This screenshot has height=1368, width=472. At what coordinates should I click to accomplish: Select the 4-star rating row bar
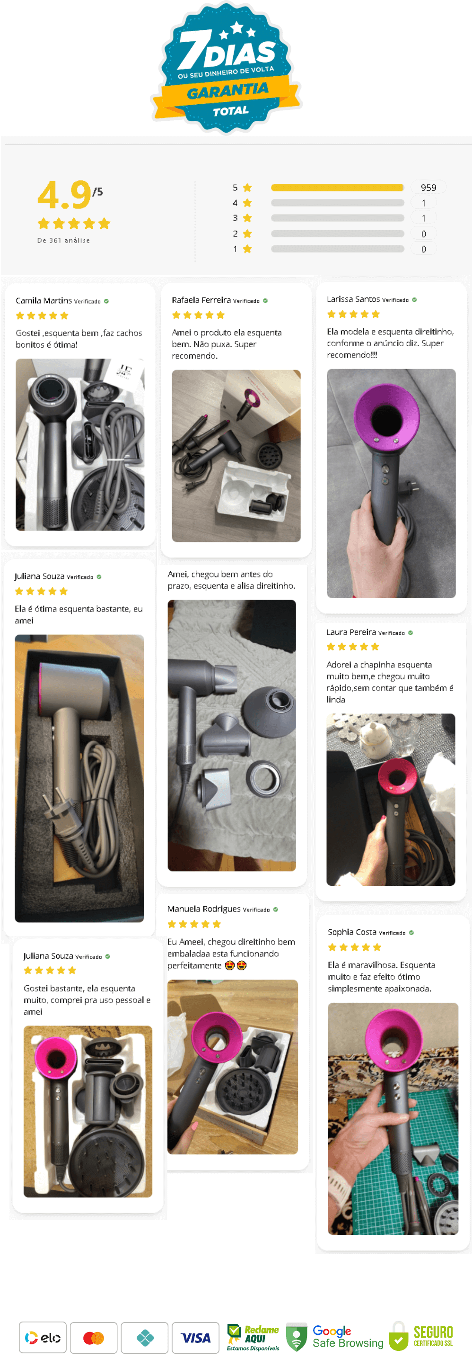click(x=337, y=203)
